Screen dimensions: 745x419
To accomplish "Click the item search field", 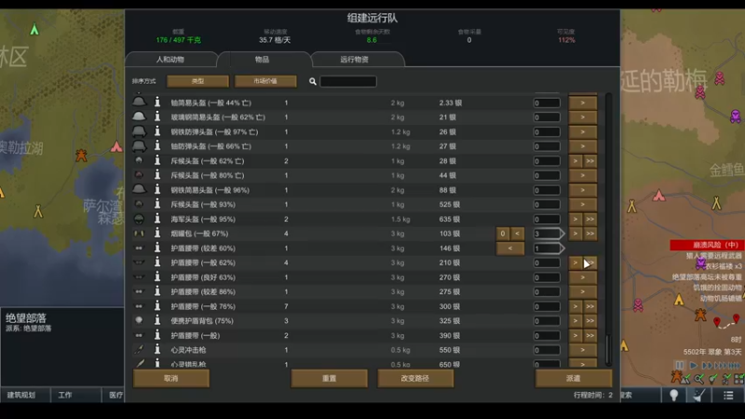I will [x=348, y=82].
